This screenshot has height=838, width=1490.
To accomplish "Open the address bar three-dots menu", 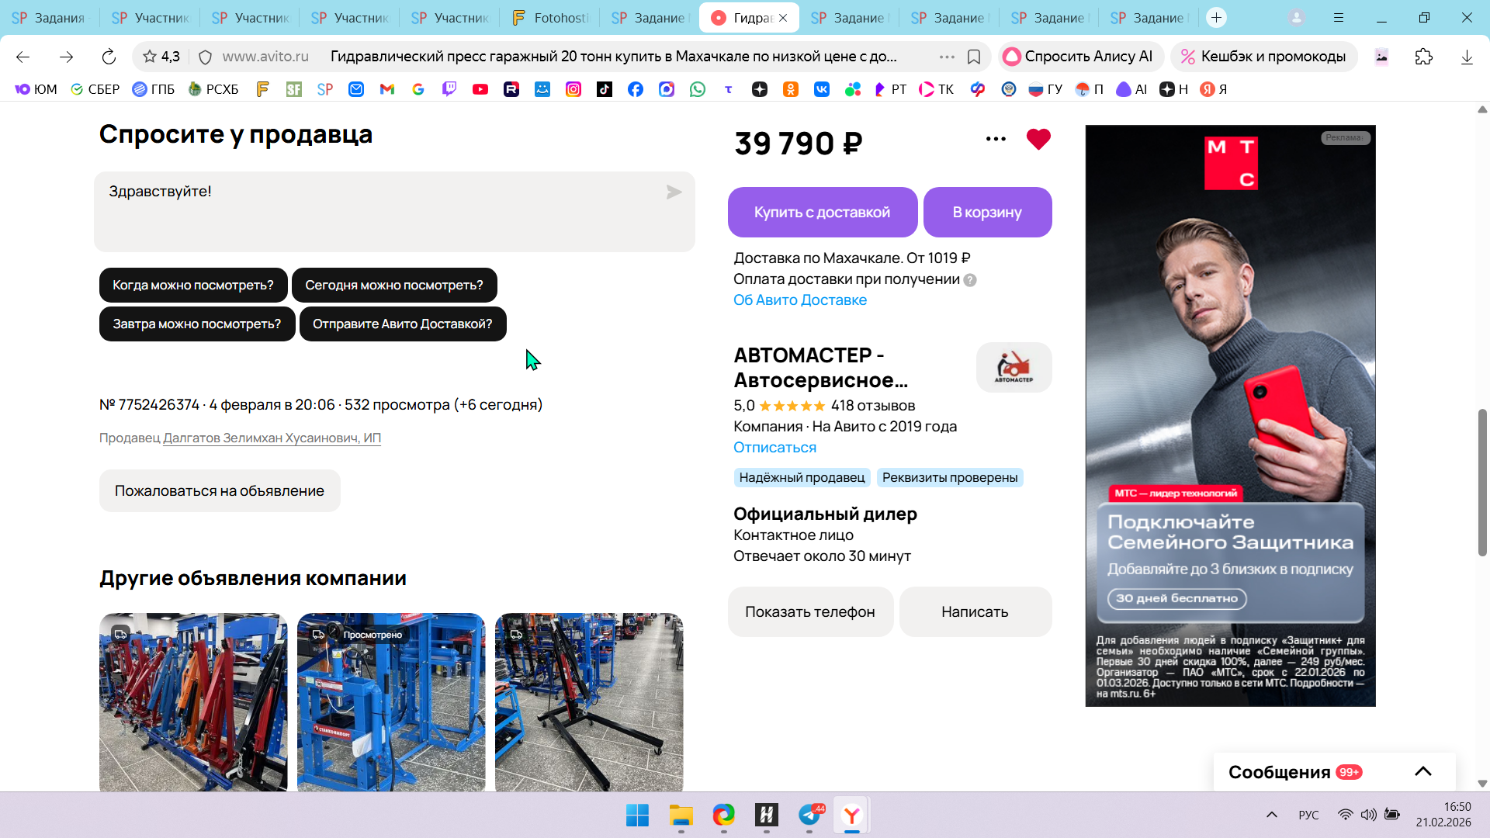I will click(x=947, y=57).
